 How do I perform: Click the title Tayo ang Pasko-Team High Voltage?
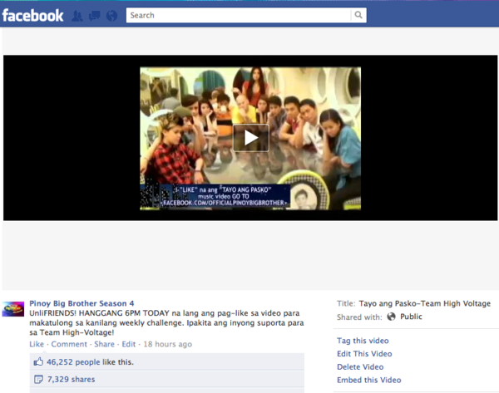(x=424, y=303)
